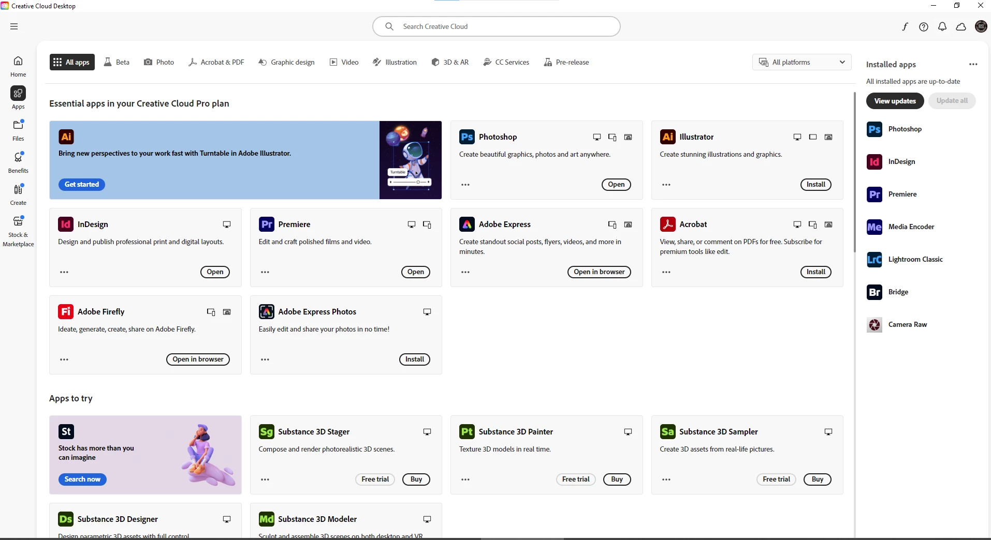Click the Substance 3D Painter icon

pos(467,431)
